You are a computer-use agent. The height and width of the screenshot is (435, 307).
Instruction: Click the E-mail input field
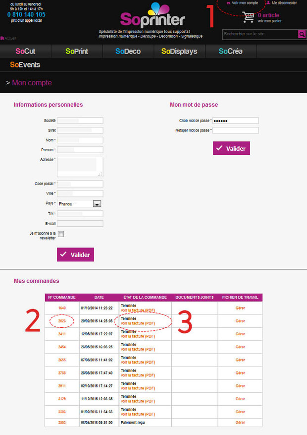80,223
